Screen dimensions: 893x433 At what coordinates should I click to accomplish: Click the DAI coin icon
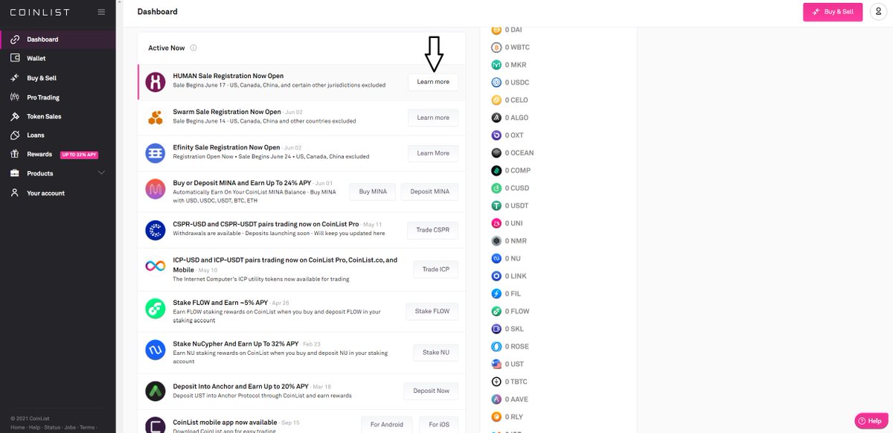496,30
